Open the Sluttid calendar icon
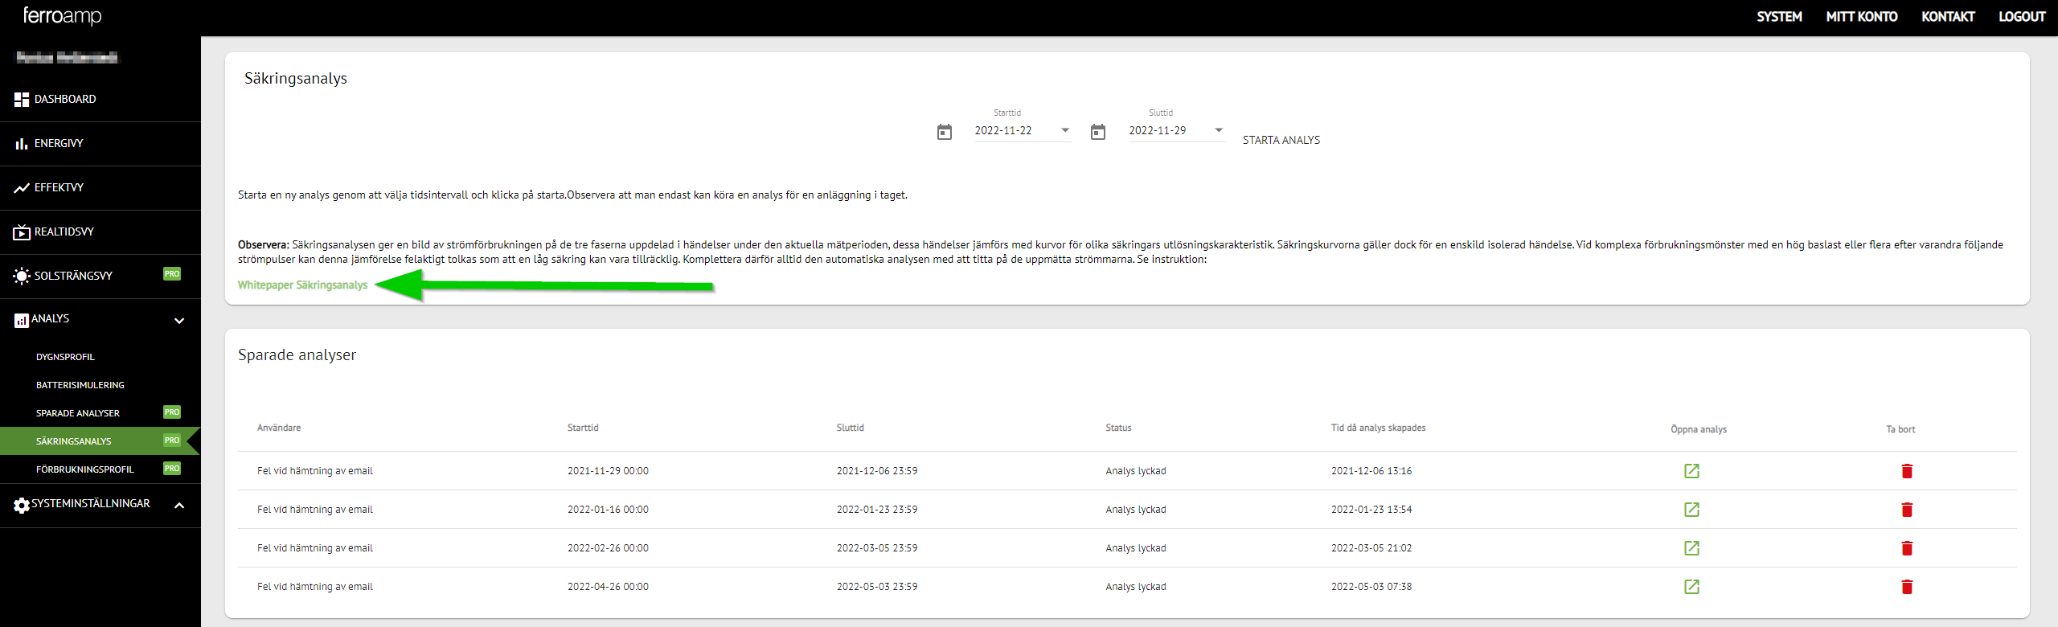This screenshot has width=2058, height=627. [x=1098, y=132]
